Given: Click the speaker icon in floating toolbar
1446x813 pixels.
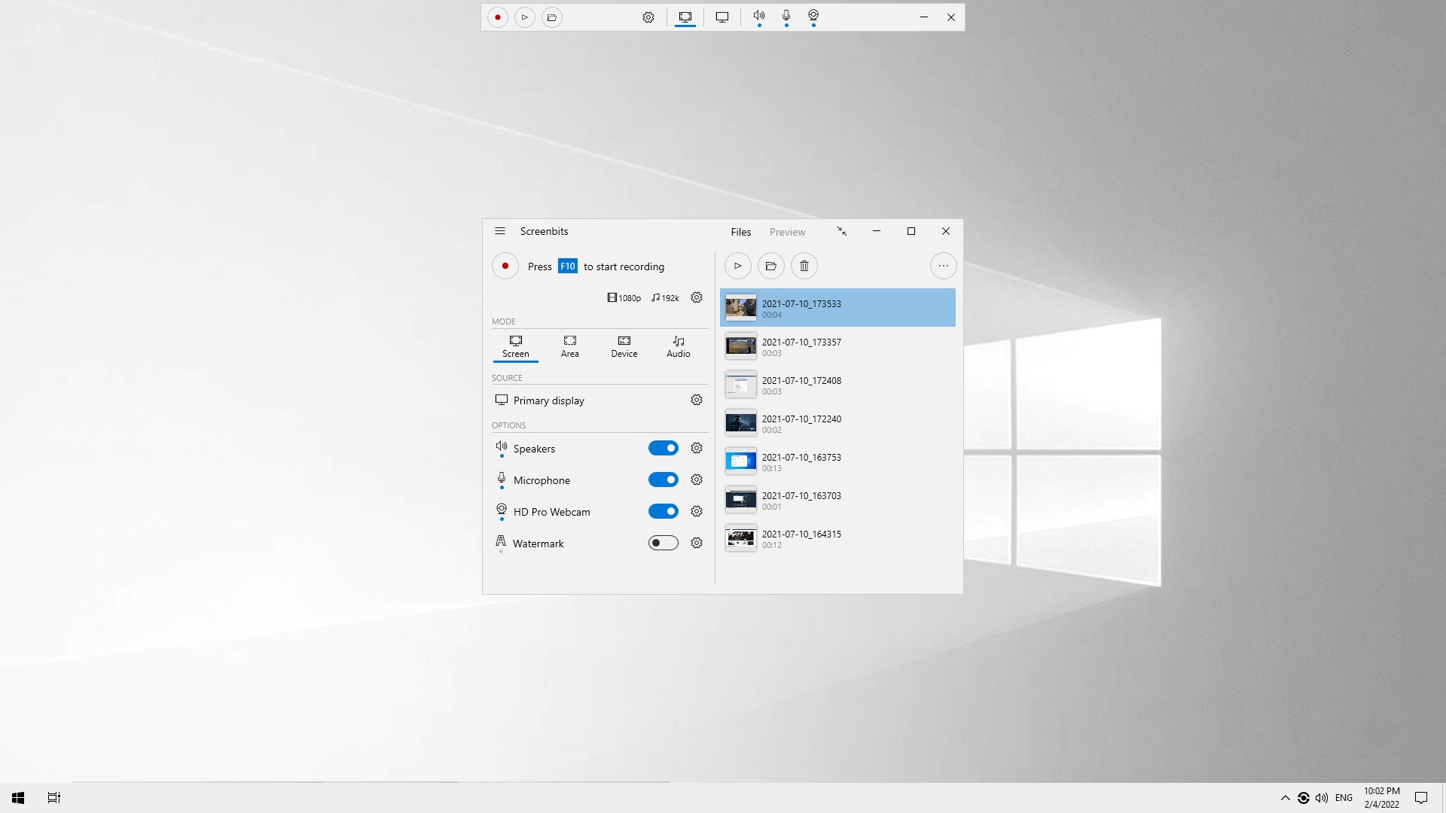Looking at the screenshot, I should [759, 16].
